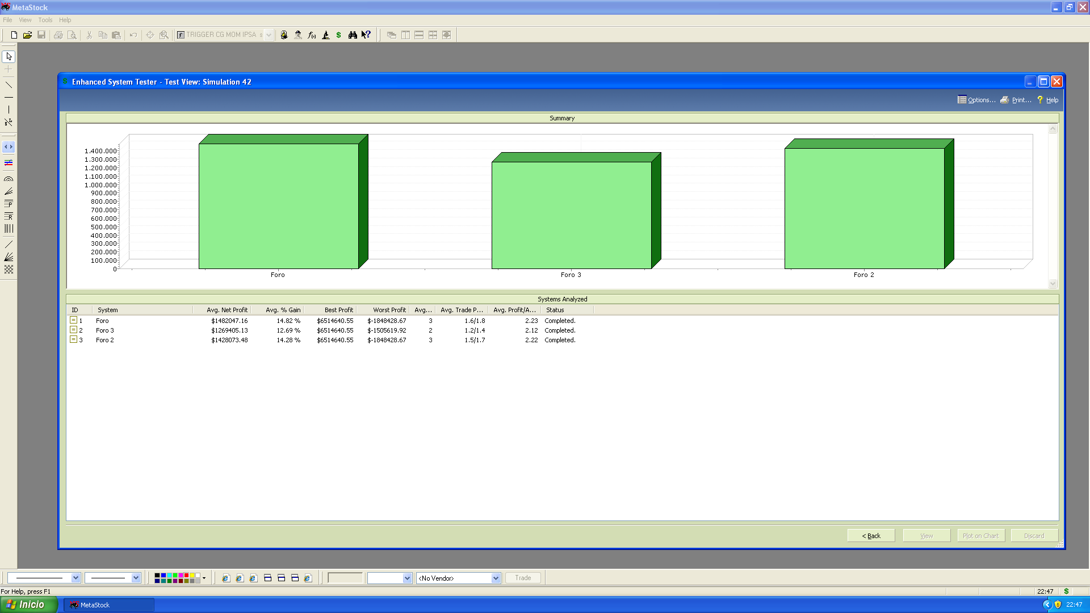Pick the yellow color swatch
Viewport: 1090px width, 613px height.
click(192, 576)
